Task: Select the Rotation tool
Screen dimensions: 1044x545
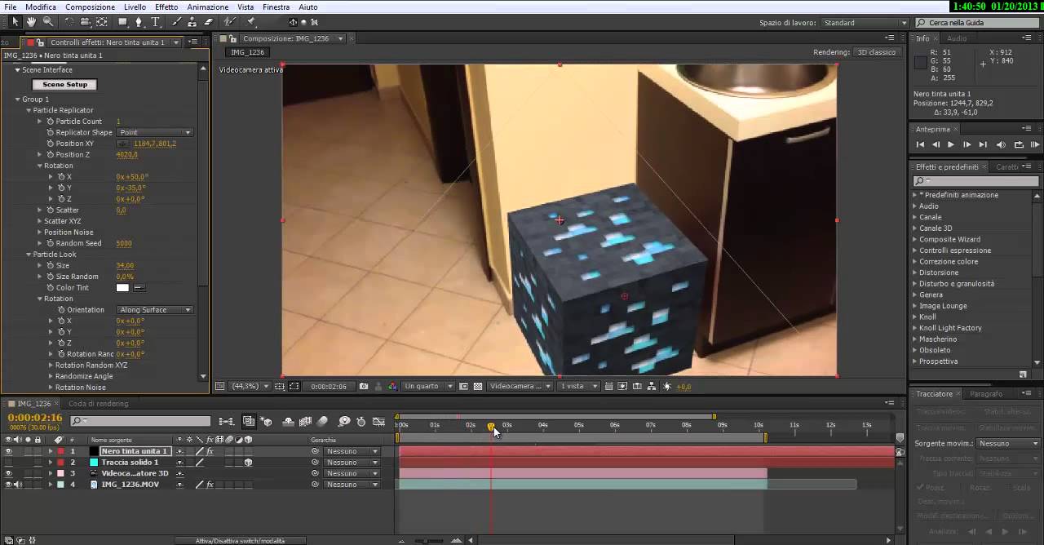Action: click(69, 22)
